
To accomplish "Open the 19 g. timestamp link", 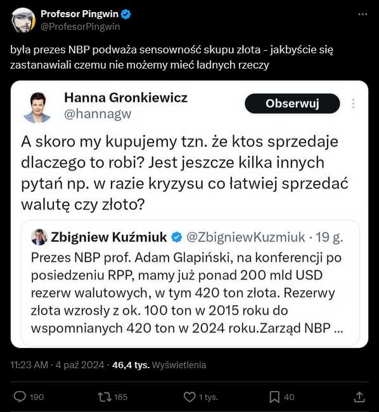I will pyautogui.click(x=329, y=237).
